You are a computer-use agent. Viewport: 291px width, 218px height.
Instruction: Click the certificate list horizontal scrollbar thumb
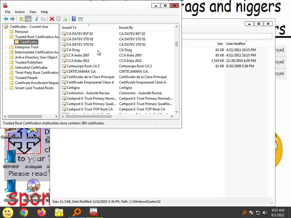pyautogui.click(x=88, y=116)
